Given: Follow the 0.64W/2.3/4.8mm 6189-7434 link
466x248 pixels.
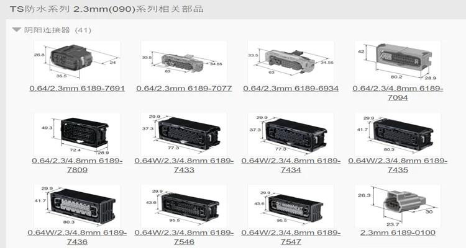Looking at the screenshot, I should tap(291, 166).
